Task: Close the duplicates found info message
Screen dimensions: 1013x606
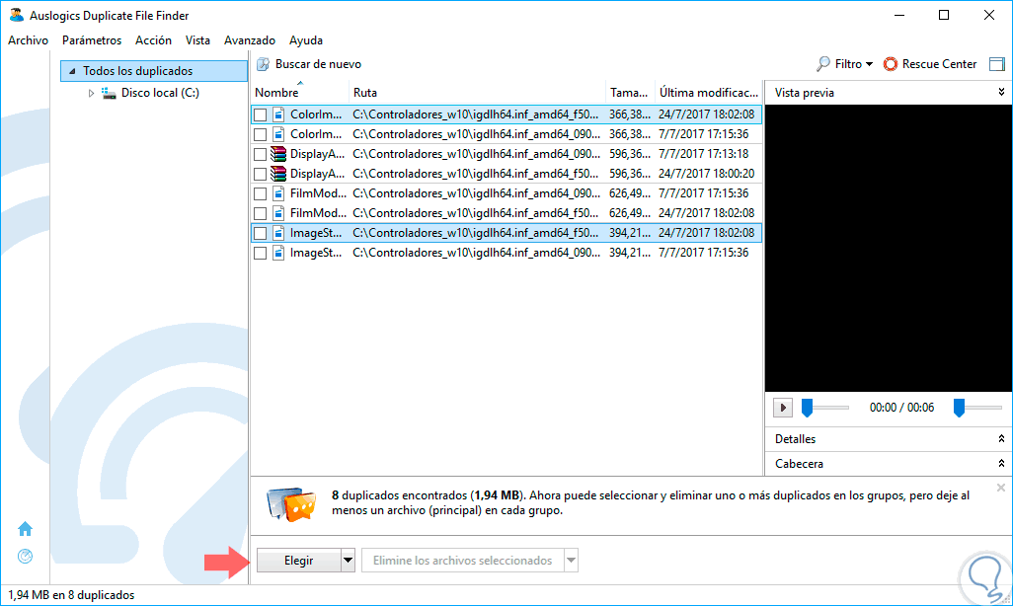Action: [1001, 488]
